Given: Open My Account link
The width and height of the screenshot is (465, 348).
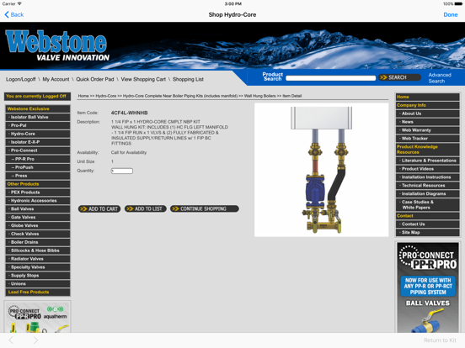Looking at the screenshot, I should coord(56,79).
